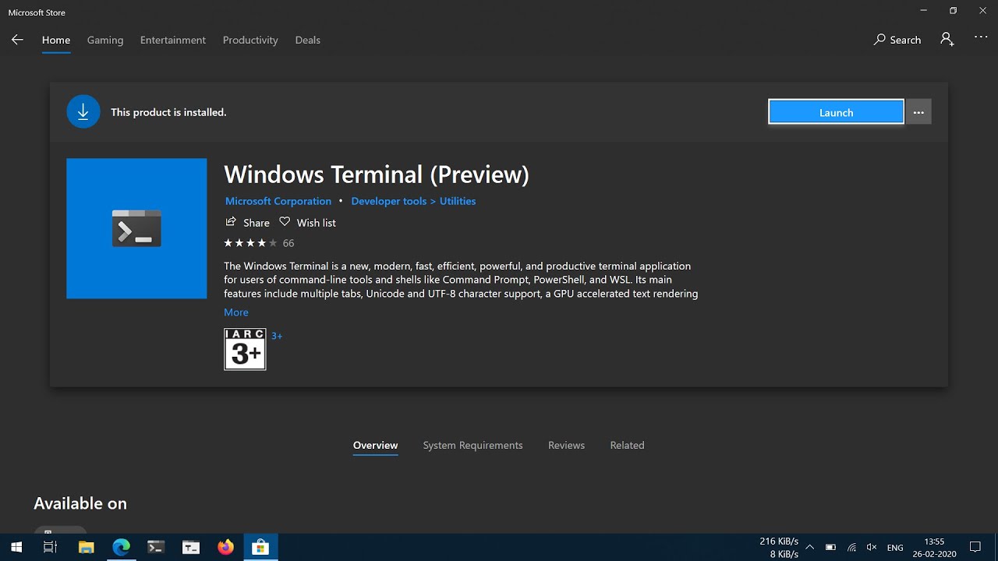Open Microsoft Edge from taskbar
This screenshot has width=998, height=561.
pyautogui.click(x=121, y=547)
